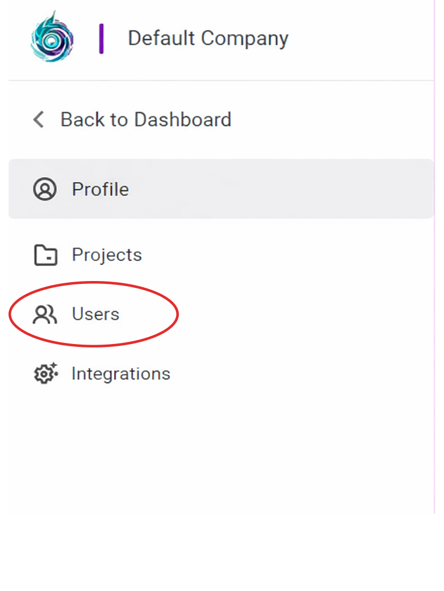The image size is (444, 591).
Task: Click the back chevron arrow
Action: [39, 120]
